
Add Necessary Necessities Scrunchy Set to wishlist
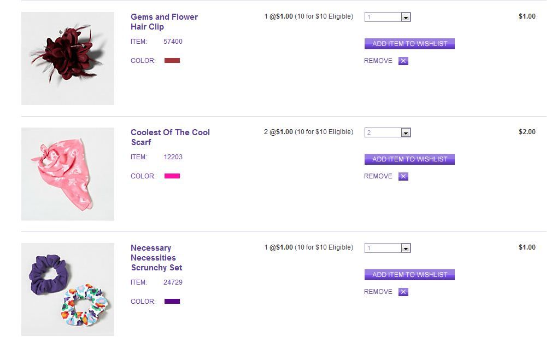tap(409, 275)
